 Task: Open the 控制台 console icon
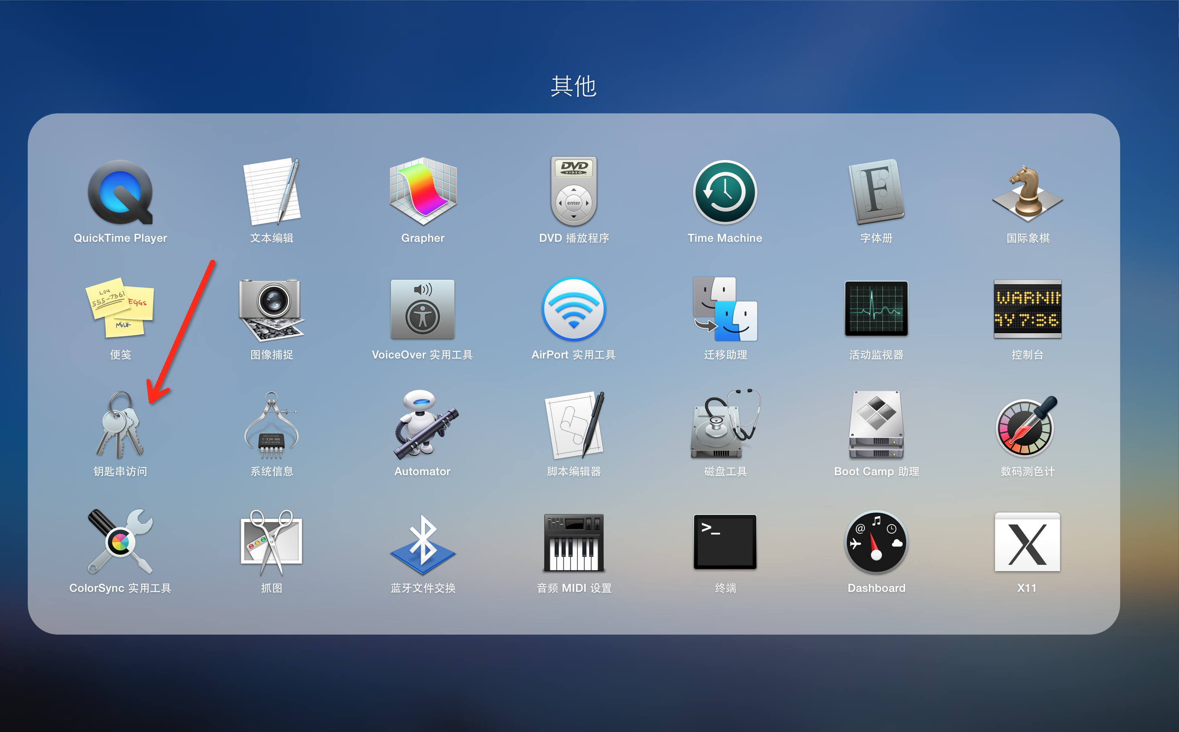[x=1027, y=309]
